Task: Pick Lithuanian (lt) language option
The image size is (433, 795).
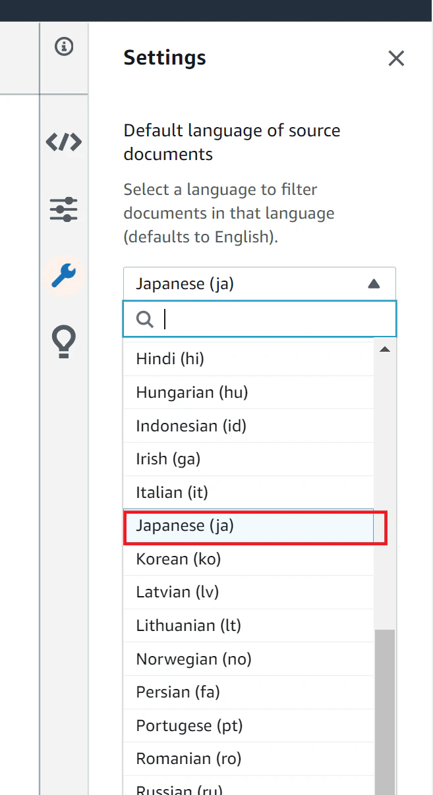Action: point(248,626)
